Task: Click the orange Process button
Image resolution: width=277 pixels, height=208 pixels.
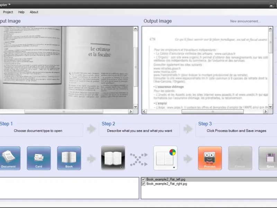Action: point(210,158)
